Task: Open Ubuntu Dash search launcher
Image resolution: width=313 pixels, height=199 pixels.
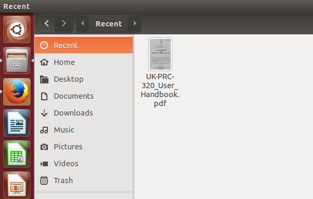Action: (x=17, y=30)
